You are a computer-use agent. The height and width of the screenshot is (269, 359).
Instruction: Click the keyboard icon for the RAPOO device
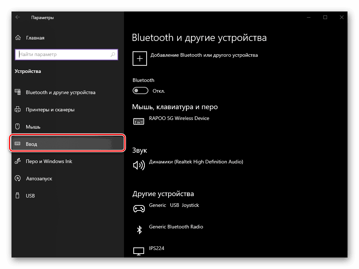139,121
